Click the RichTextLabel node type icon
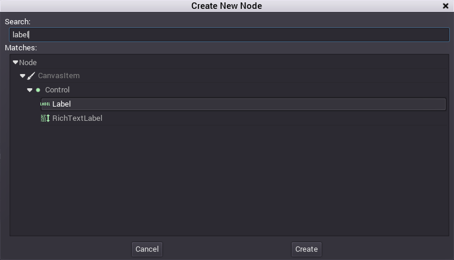 tap(45, 118)
